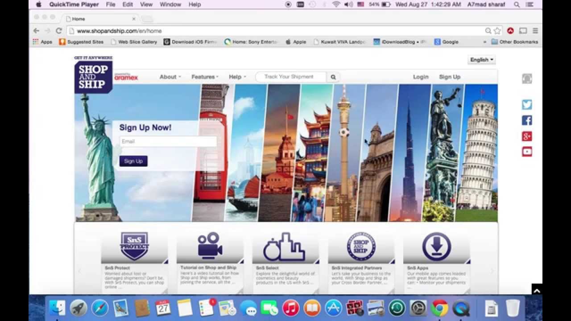Open the Twitter social link icon
The height and width of the screenshot is (321, 571).
tap(527, 105)
